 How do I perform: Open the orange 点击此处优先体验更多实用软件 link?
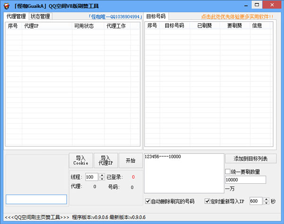237,17
